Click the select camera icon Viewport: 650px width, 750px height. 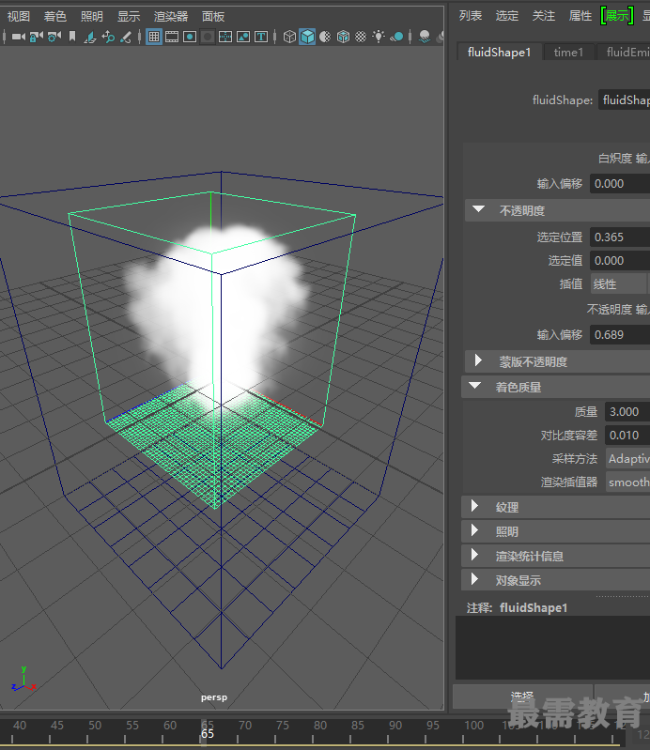coord(18,37)
